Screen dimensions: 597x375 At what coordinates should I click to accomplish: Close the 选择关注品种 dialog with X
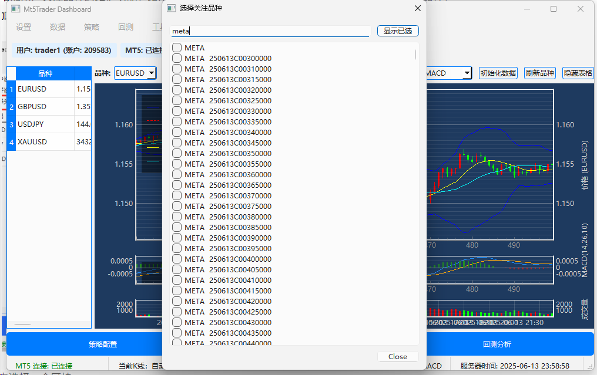[418, 8]
